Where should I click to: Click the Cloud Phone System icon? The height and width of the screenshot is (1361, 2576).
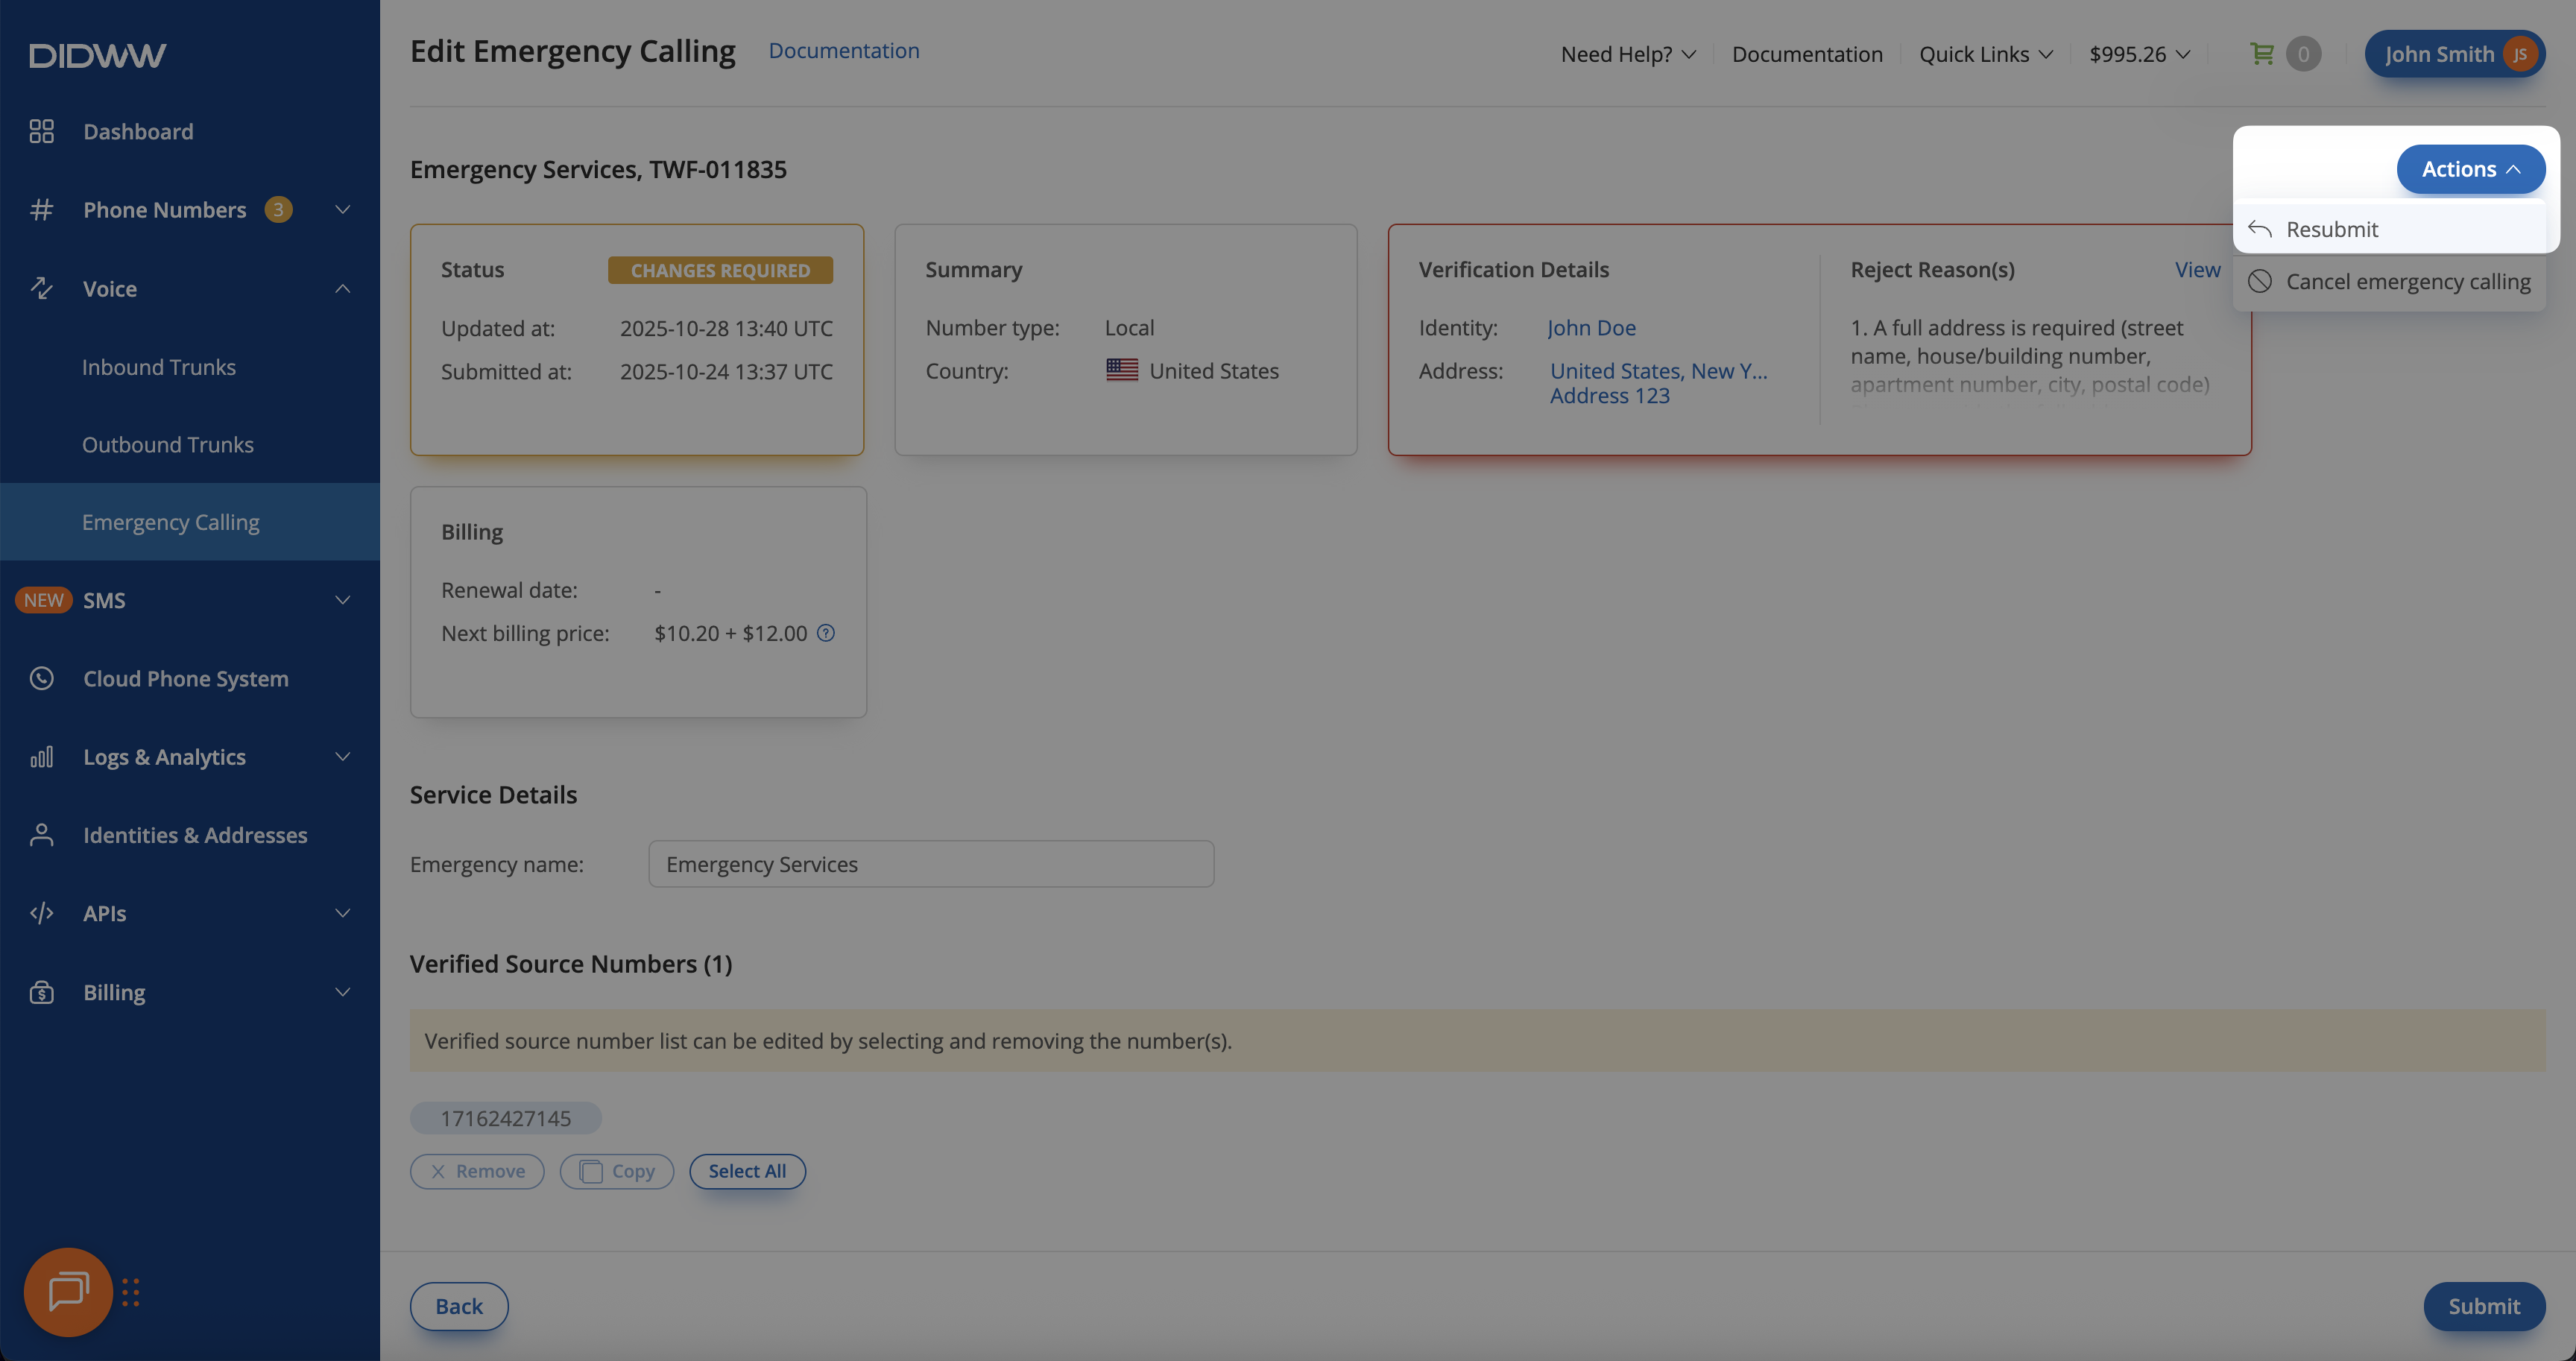(x=41, y=678)
